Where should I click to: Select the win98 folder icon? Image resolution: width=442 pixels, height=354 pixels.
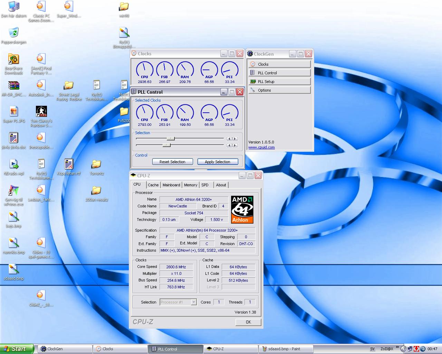pyautogui.click(x=124, y=10)
